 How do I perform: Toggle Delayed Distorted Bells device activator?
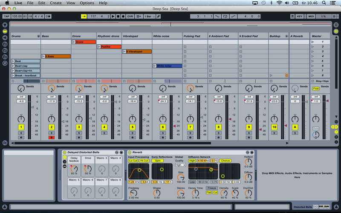click(x=64, y=153)
